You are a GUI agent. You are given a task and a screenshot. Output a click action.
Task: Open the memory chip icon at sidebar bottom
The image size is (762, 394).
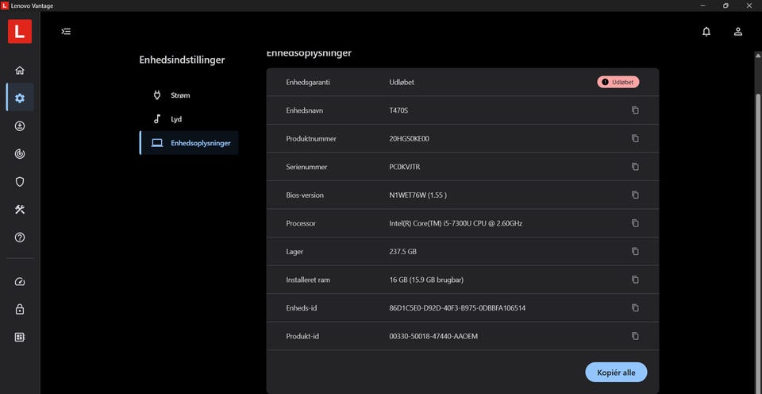[x=20, y=337]
